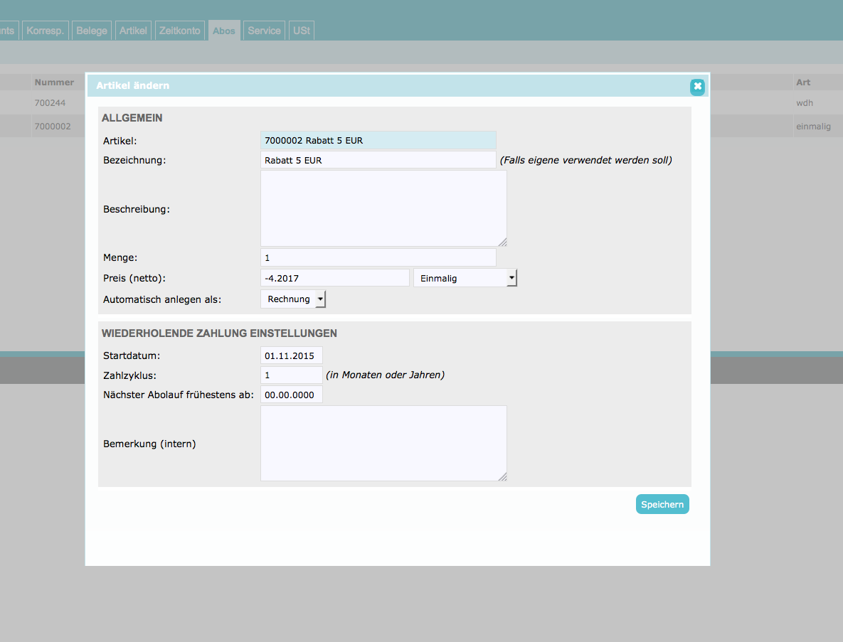This screenshot has height=642, width=843.
Task: Click the Bemerkung (intern) text area
Action: [383, 443]
